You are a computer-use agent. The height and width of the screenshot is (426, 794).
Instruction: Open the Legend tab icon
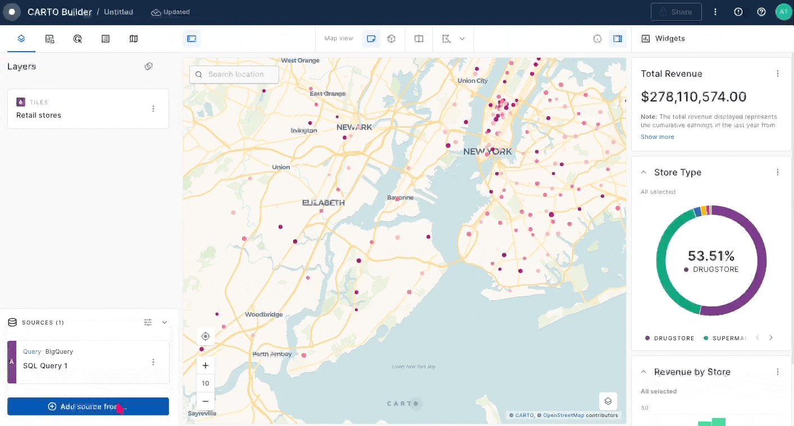tap(106, 39)
